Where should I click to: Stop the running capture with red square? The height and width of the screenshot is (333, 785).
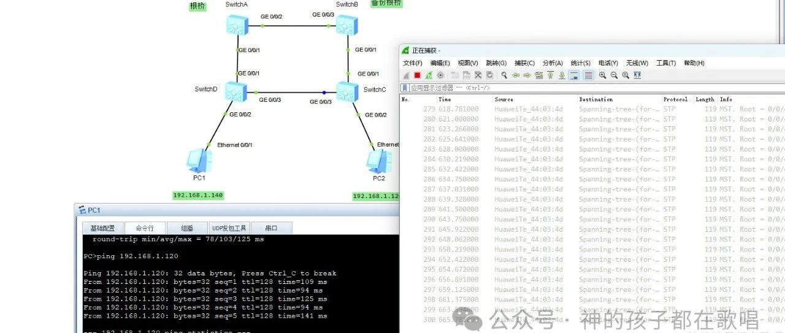417,75
